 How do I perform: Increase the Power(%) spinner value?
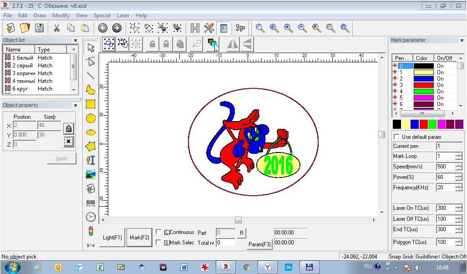pyautogui.click(x=458, y=175)
